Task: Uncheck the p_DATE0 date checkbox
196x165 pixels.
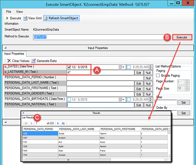Action: coord(69,67)
